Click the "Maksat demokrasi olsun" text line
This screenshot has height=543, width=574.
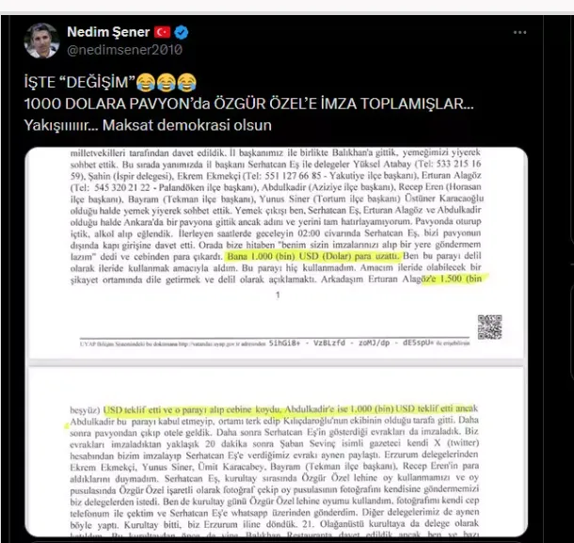(x=148, y=125)
